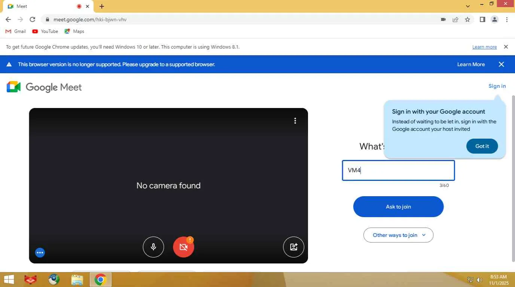Open the Maps bookmark
Image resolution: width=515 pixels, height=287 pixels.
point(74,31)
